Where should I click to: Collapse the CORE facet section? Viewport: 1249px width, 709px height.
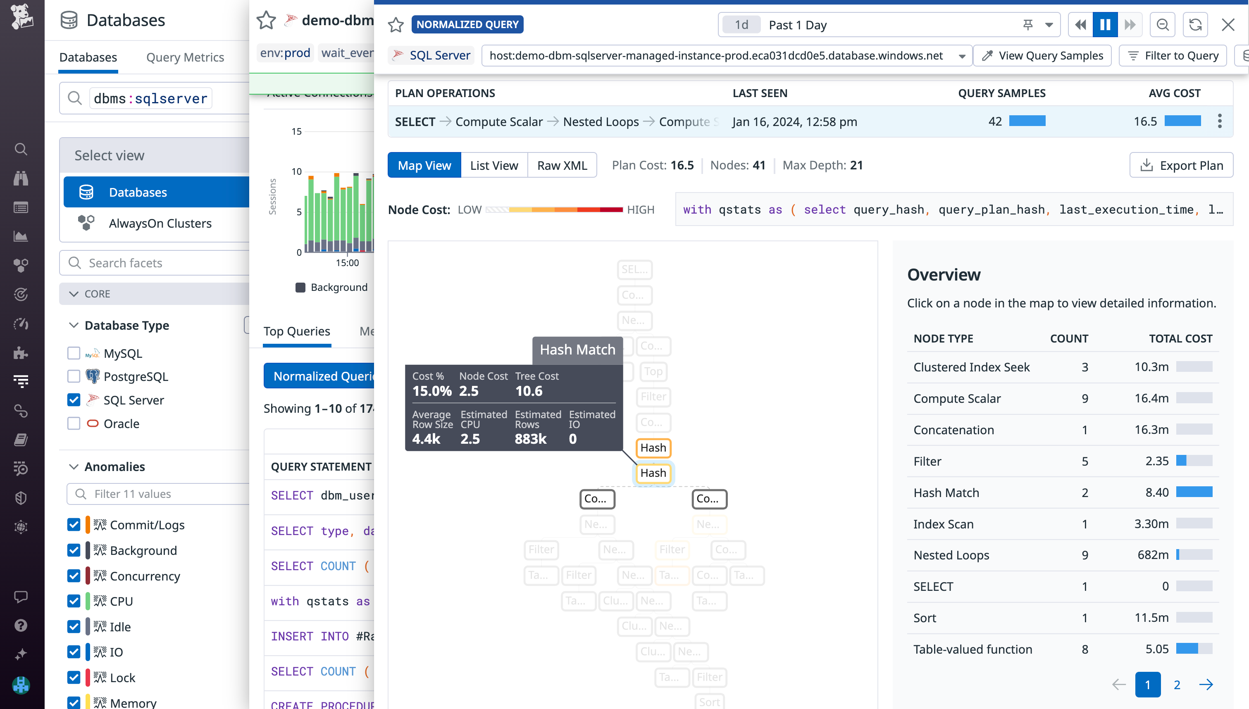(x=74, y=294)
